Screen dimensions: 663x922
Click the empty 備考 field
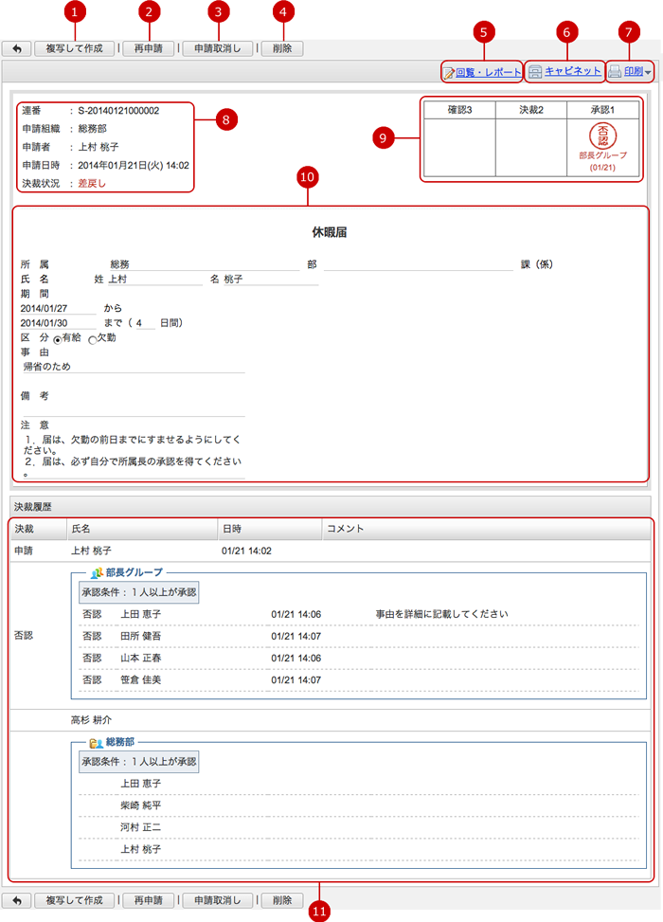coord(134,410)
